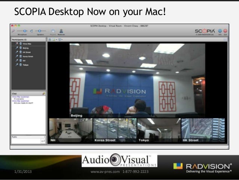The image size is (239, 180).
Task: Click the red Exit icon
Action: (225, 31)
